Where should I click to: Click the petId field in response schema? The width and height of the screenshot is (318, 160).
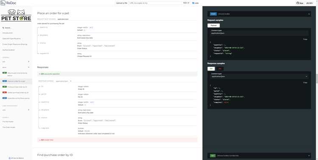(44, 94)
